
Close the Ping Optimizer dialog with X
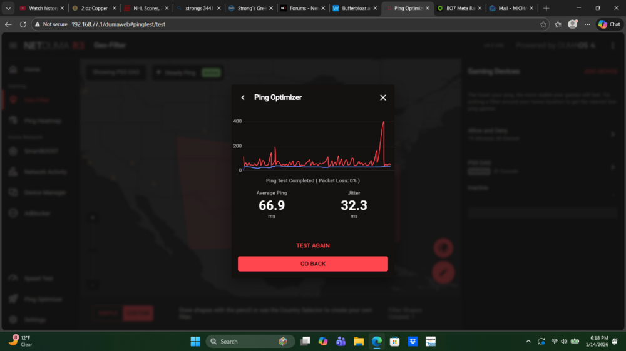coord(383,97)
